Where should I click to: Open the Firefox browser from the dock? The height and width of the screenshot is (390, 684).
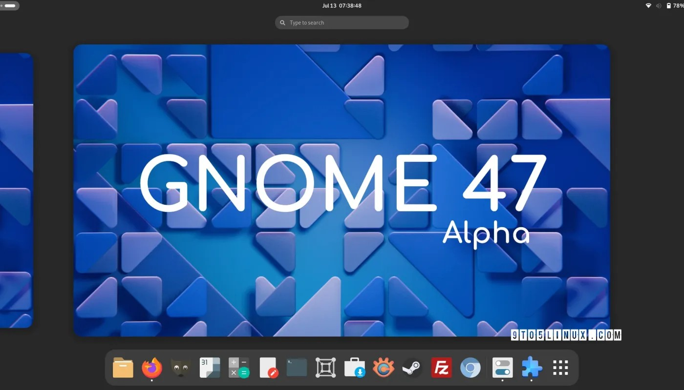pos(152,368)
